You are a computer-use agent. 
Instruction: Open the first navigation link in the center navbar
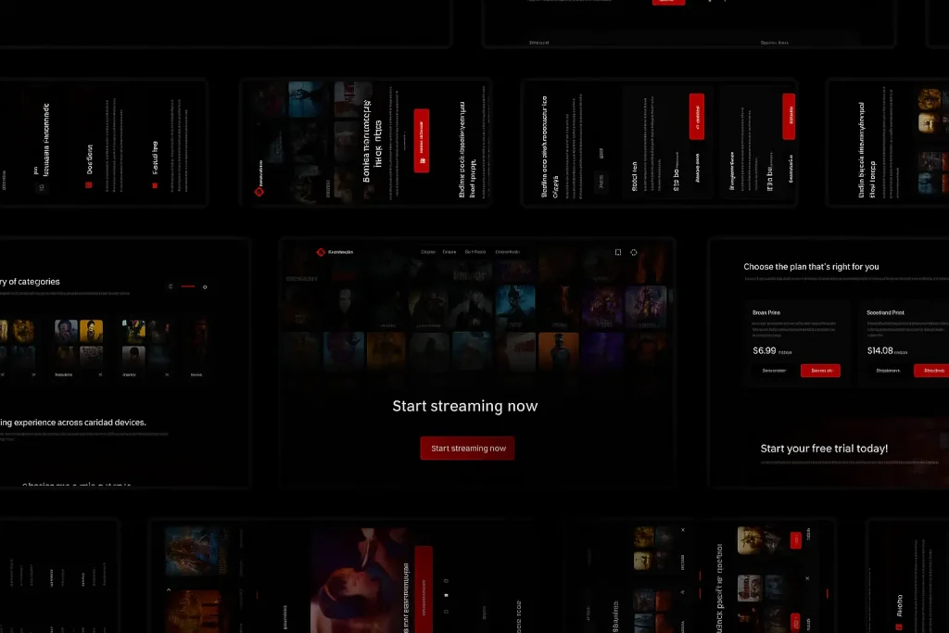(428, 252)
